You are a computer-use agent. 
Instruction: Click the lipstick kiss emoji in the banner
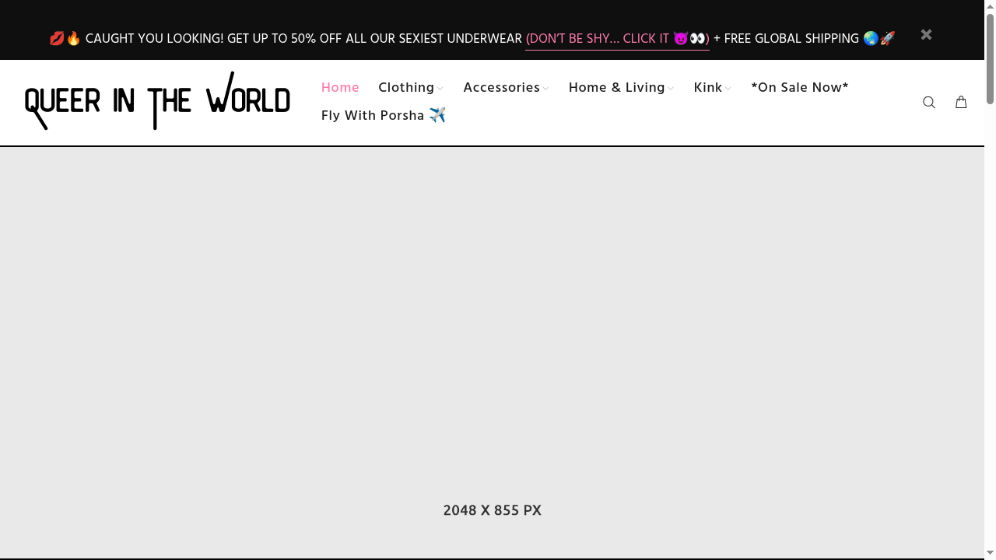(x=57, y=38)
